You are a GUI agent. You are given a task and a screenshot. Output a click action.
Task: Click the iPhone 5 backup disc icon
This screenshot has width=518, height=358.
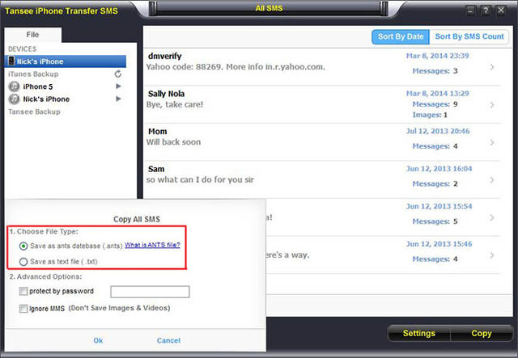pyautogui.click(x=14, y=86)
